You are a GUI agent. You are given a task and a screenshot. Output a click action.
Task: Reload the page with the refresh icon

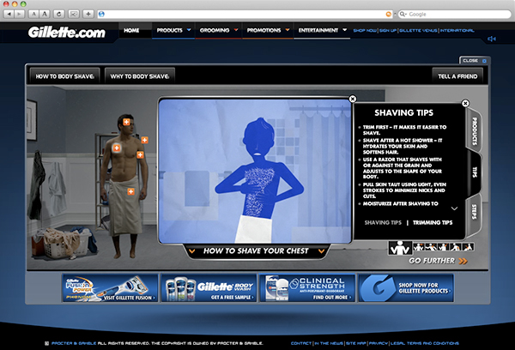(58, 14)
